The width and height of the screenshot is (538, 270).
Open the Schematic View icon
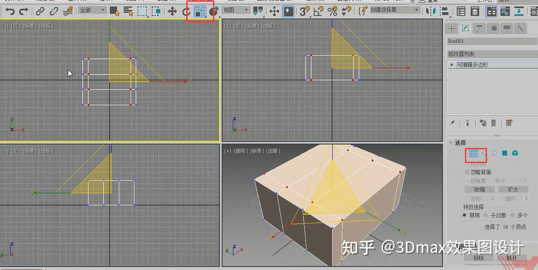tap(519, 11)
